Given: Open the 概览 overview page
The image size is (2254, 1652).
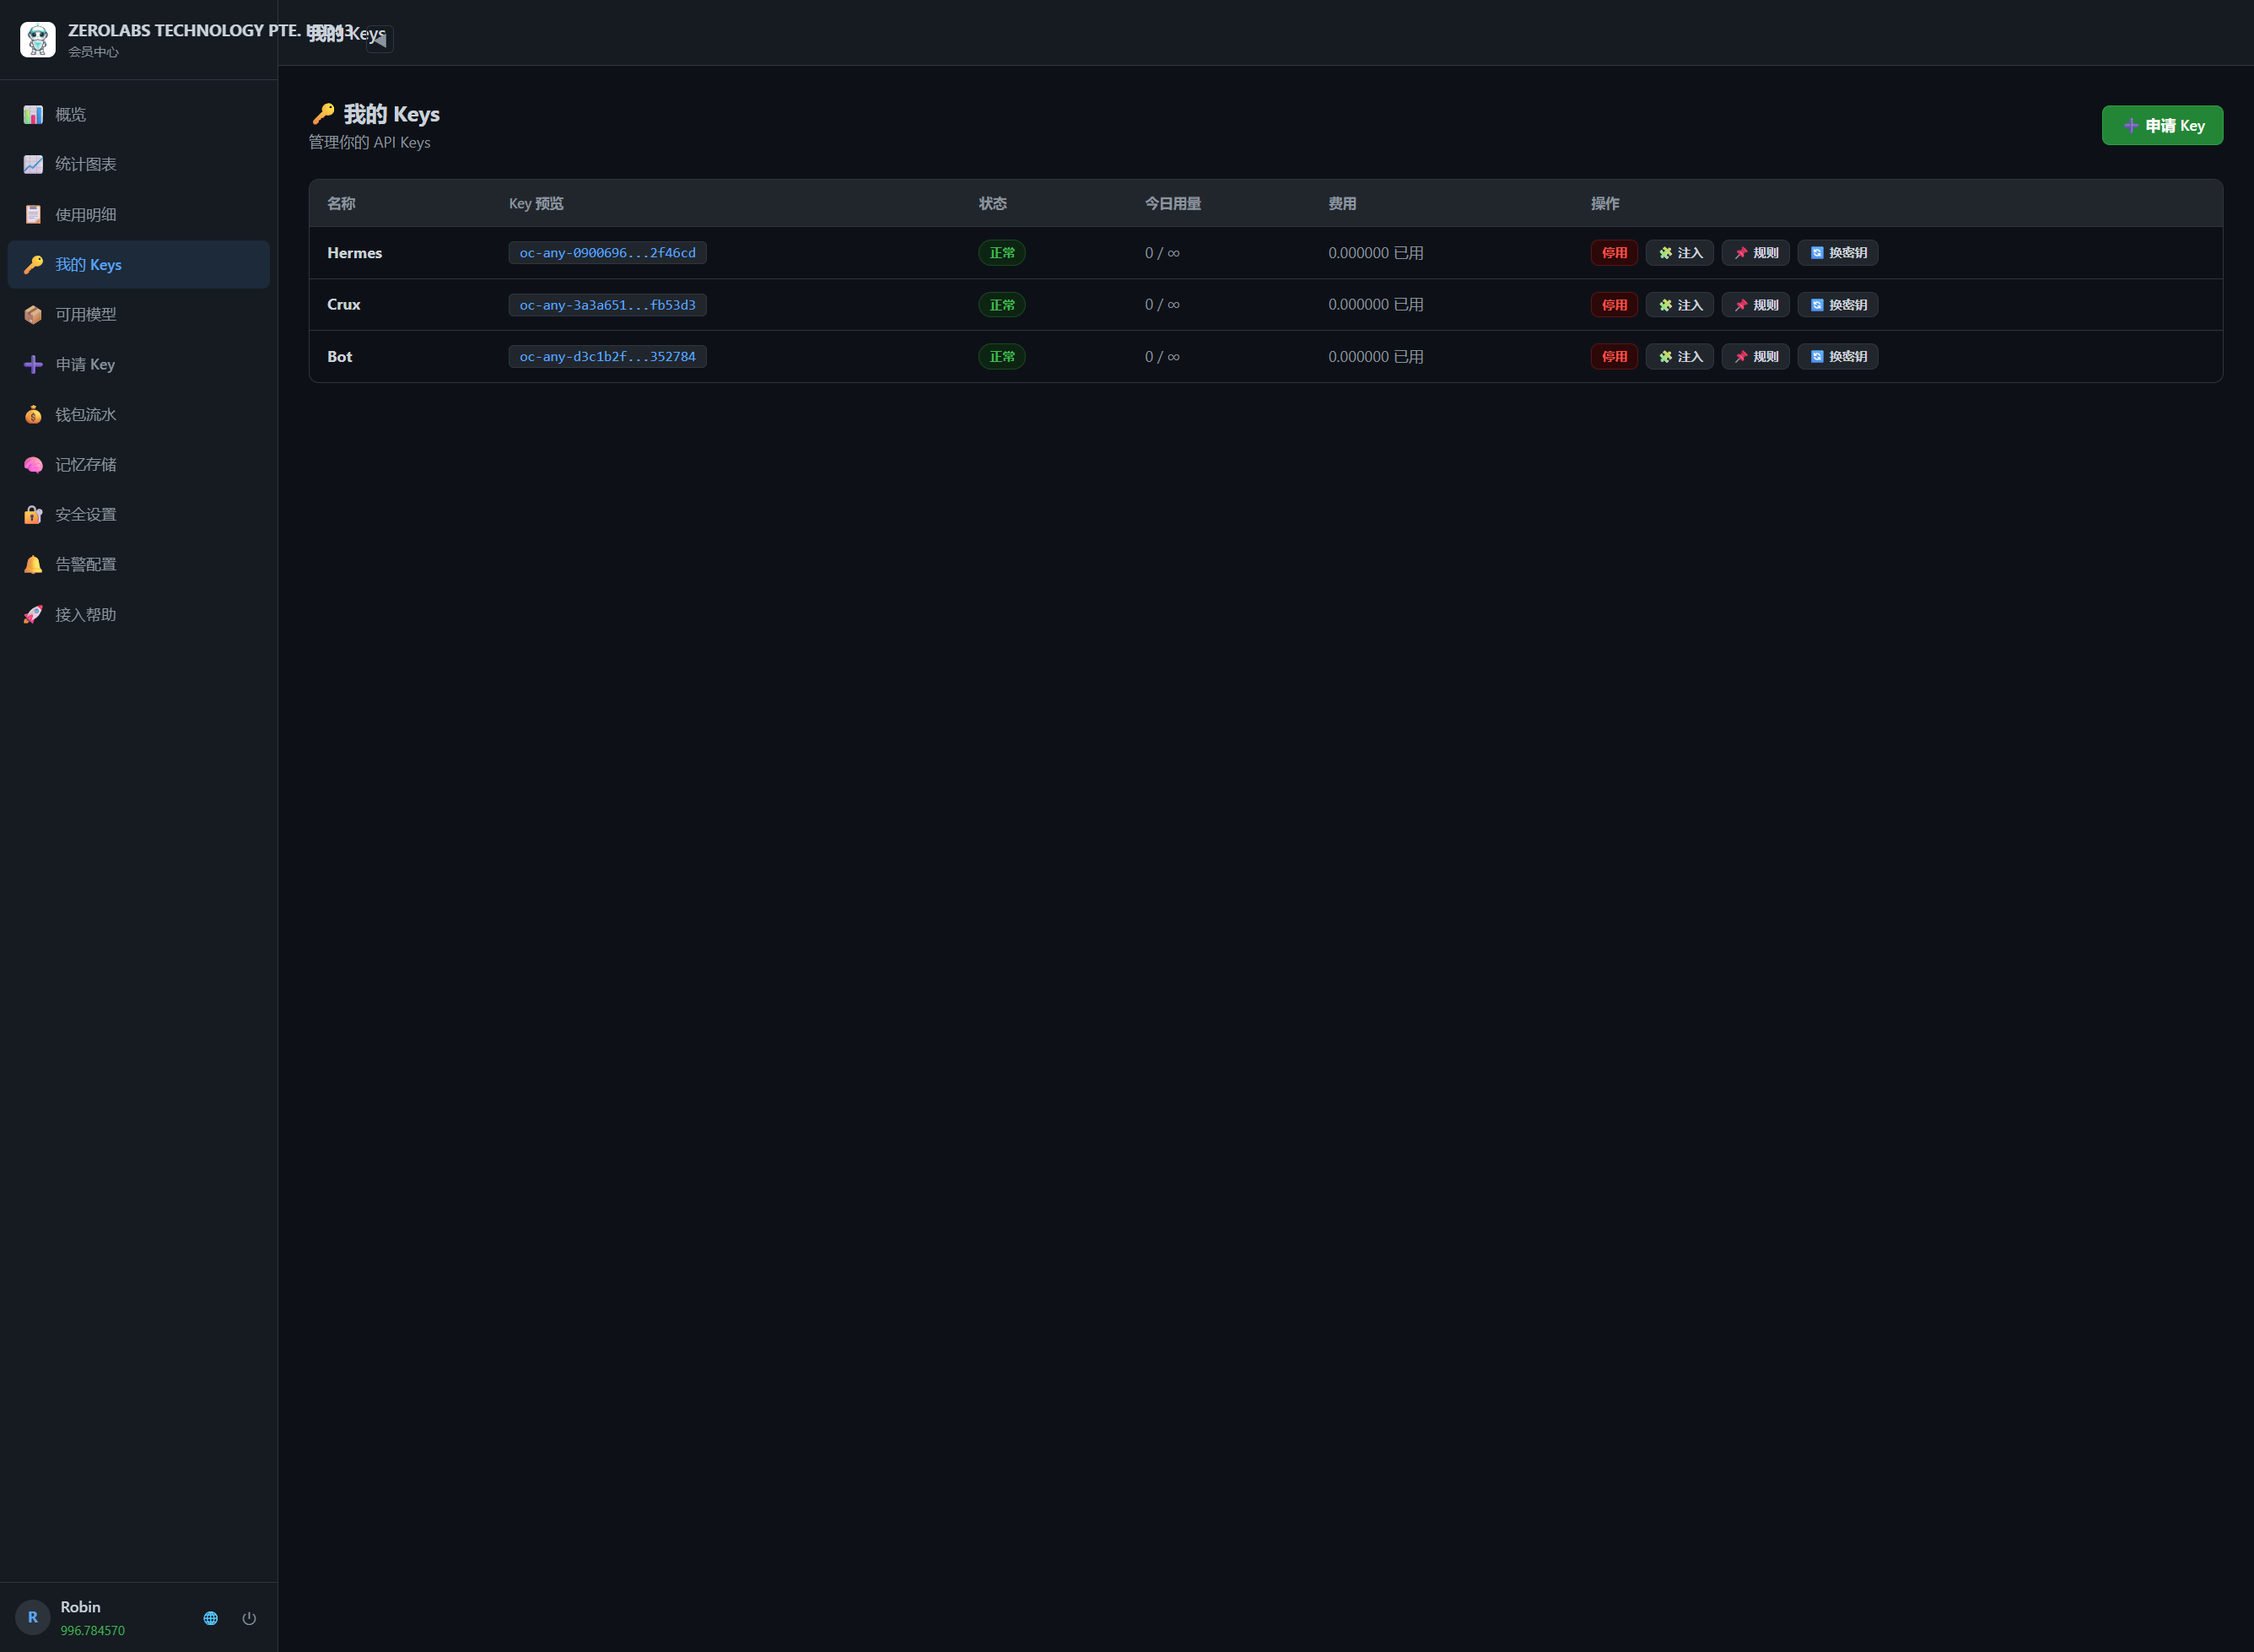Looking at the screenshot, I should coord(139,114).
